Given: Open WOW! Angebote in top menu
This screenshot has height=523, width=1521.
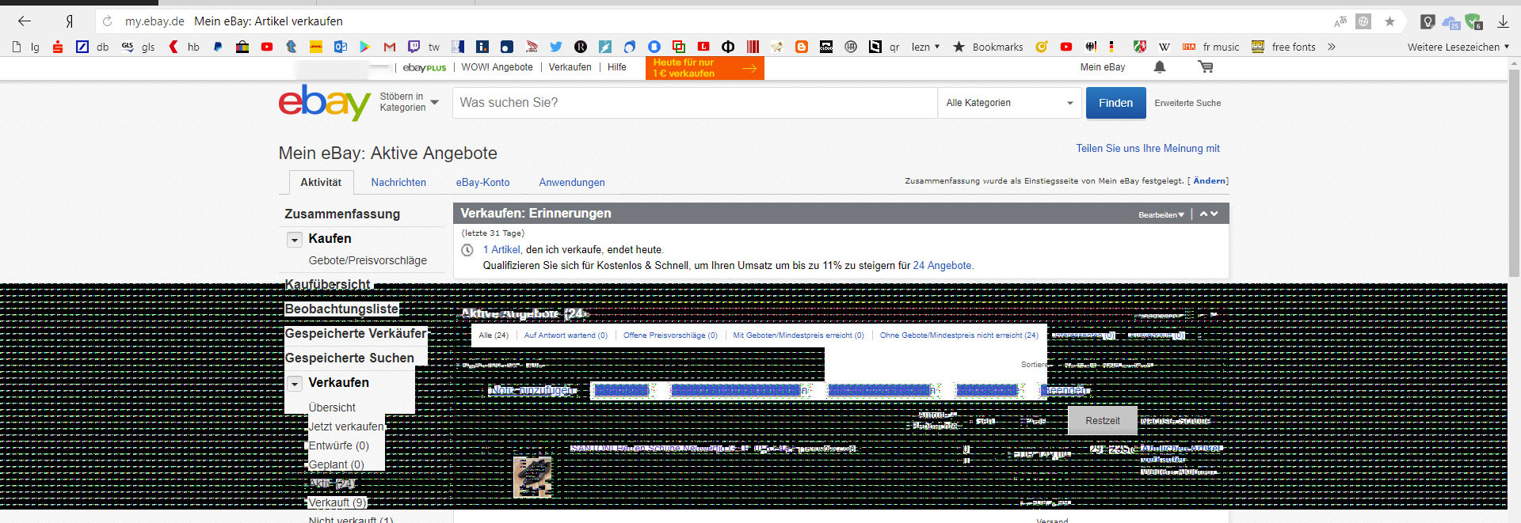Looking at the screenshot, I should [x=497, y=67].
